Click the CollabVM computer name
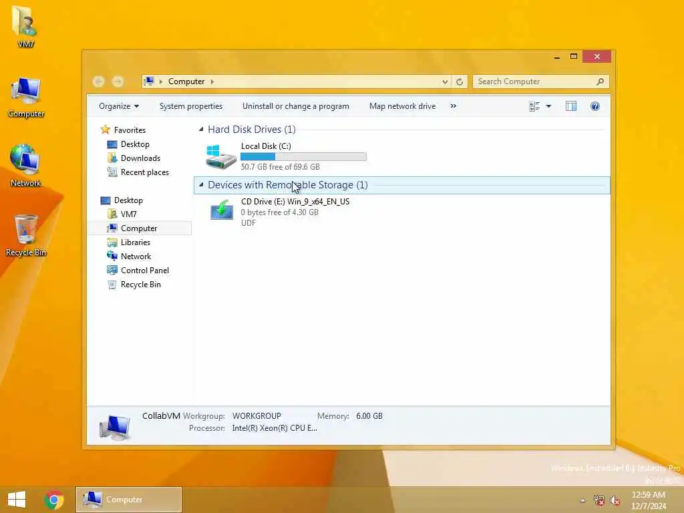684x513 pixels. [x=161, y=415]
